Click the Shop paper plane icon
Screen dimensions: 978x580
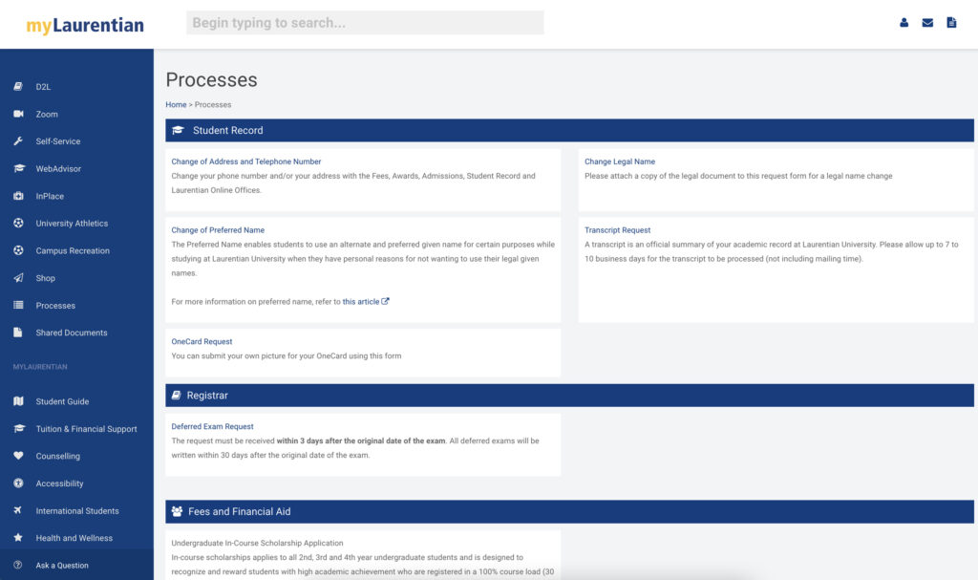tap(18, 278)
